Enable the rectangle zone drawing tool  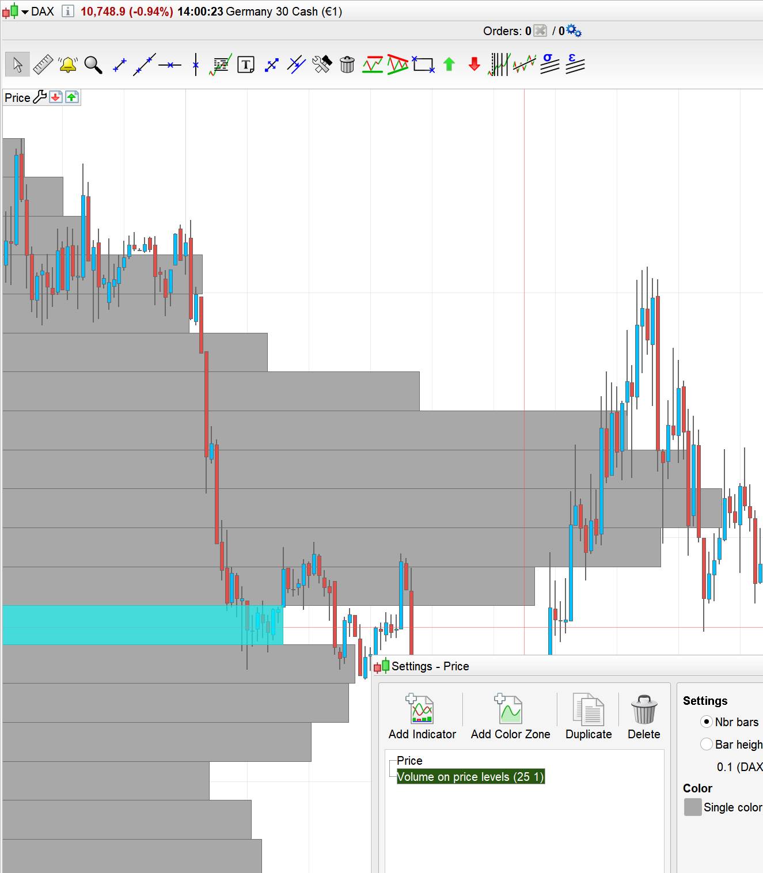click(x=424, y=65)
